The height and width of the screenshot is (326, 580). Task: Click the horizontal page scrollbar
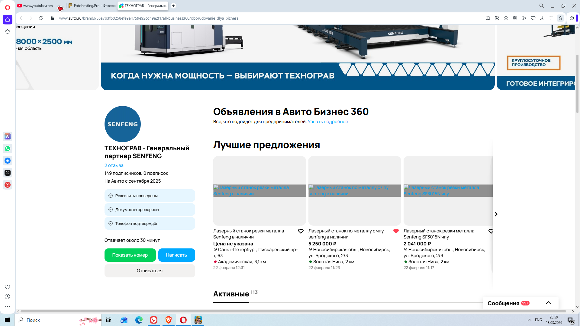pos(293,311)
